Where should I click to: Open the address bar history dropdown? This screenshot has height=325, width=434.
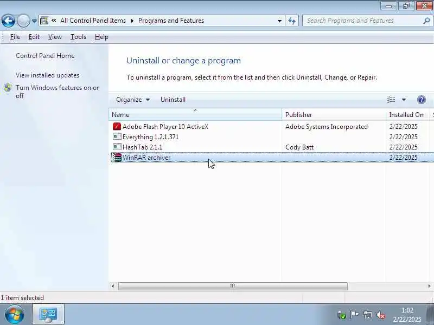coord(279,21)
